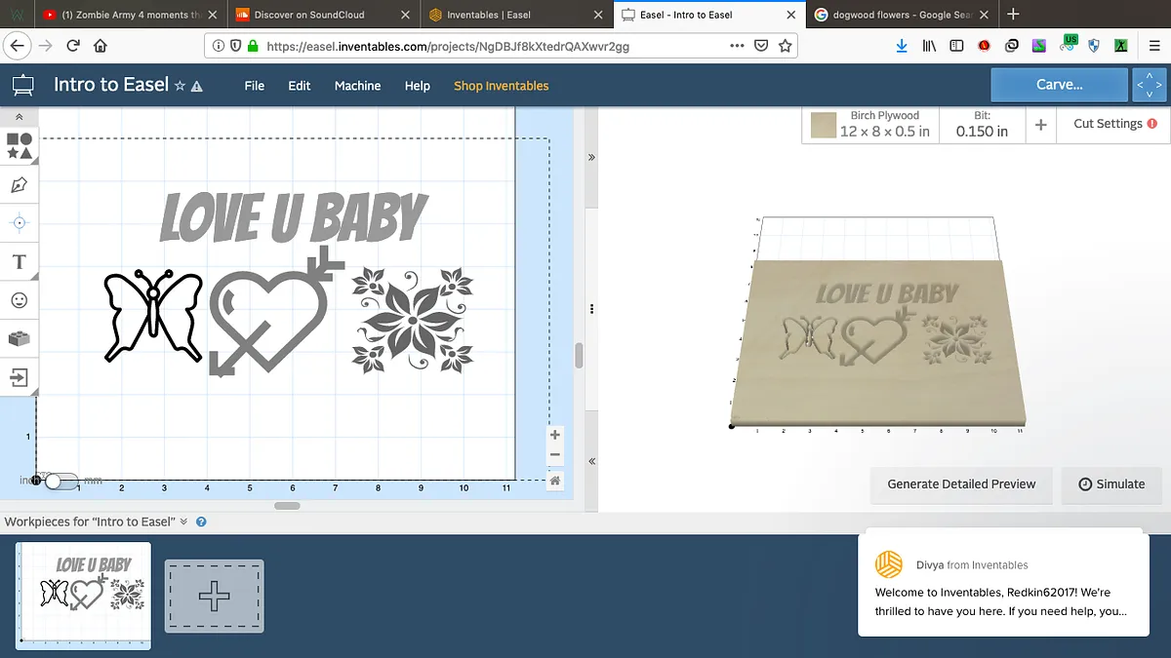1171x658 pixels.
Task: Open the Machine menu
Action: 357,86
